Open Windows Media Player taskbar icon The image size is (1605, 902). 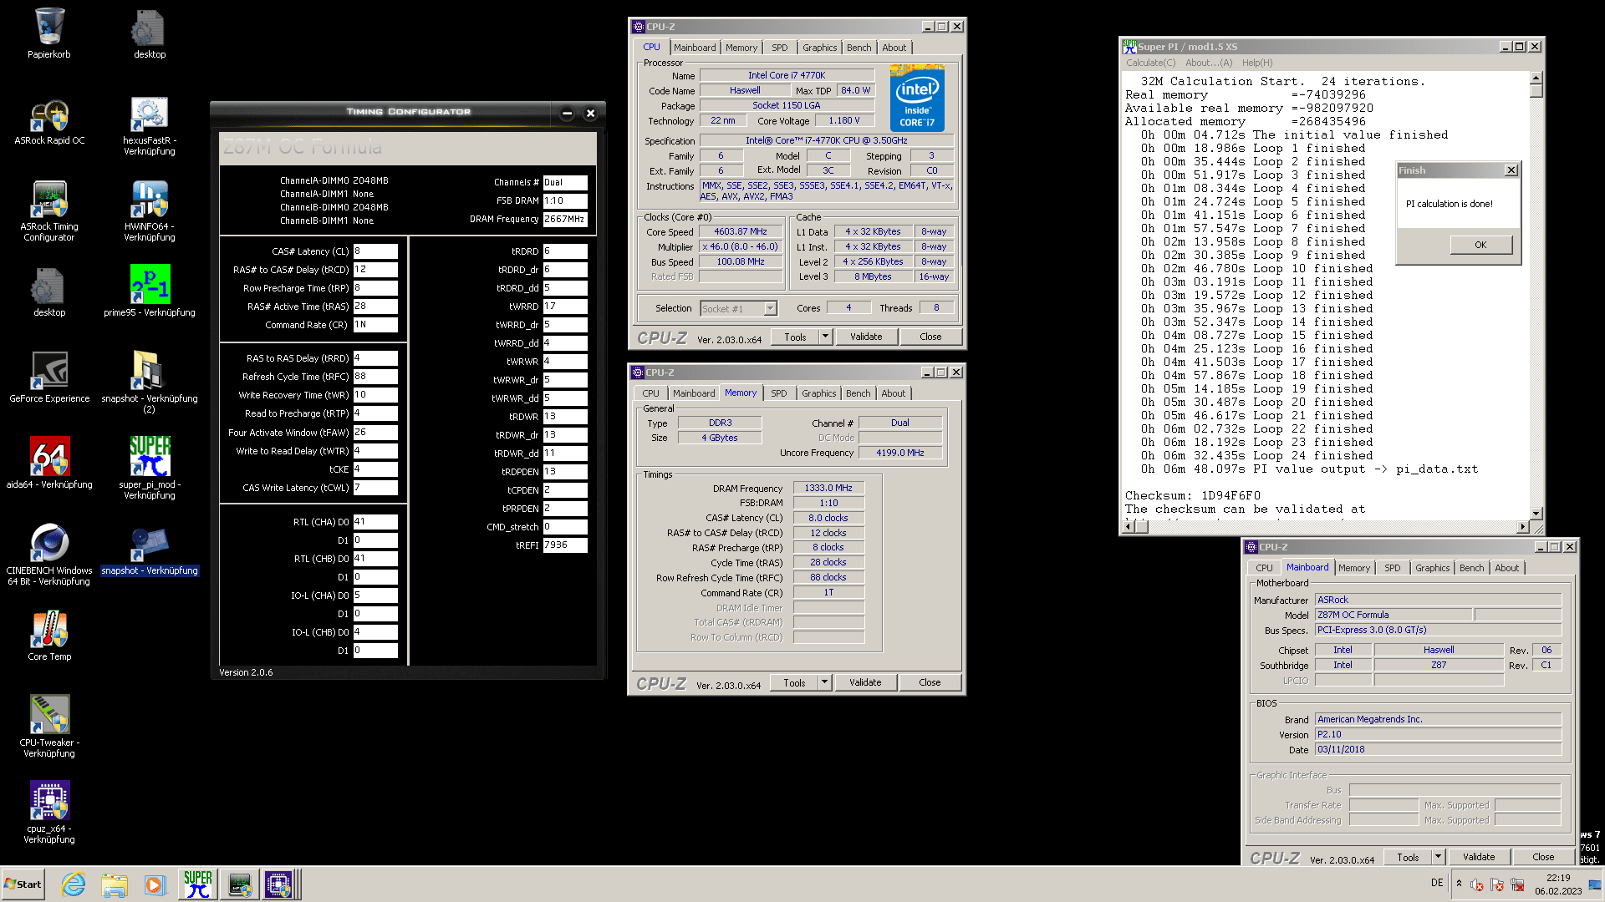(155, 884)
